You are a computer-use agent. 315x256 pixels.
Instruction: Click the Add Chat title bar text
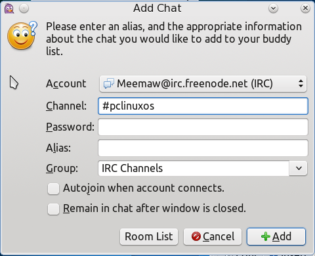(x=157, y=9)
